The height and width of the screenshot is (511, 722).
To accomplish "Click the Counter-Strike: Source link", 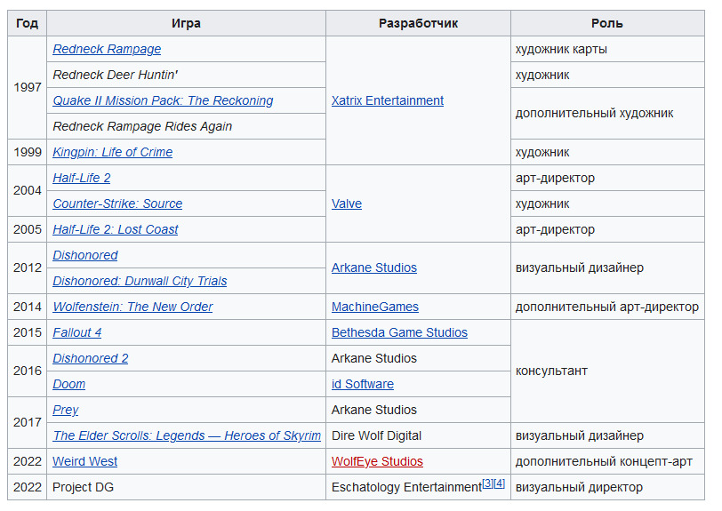I will click(x=117, y=204).
